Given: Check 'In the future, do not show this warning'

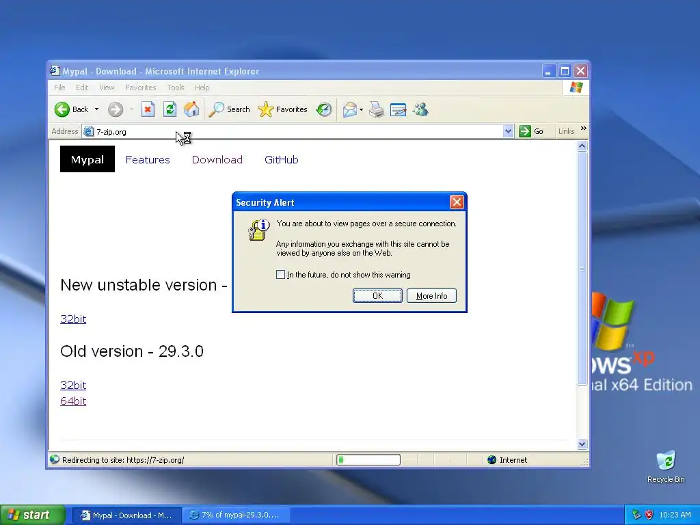Looking at the screenshot, I should point(280,275).
